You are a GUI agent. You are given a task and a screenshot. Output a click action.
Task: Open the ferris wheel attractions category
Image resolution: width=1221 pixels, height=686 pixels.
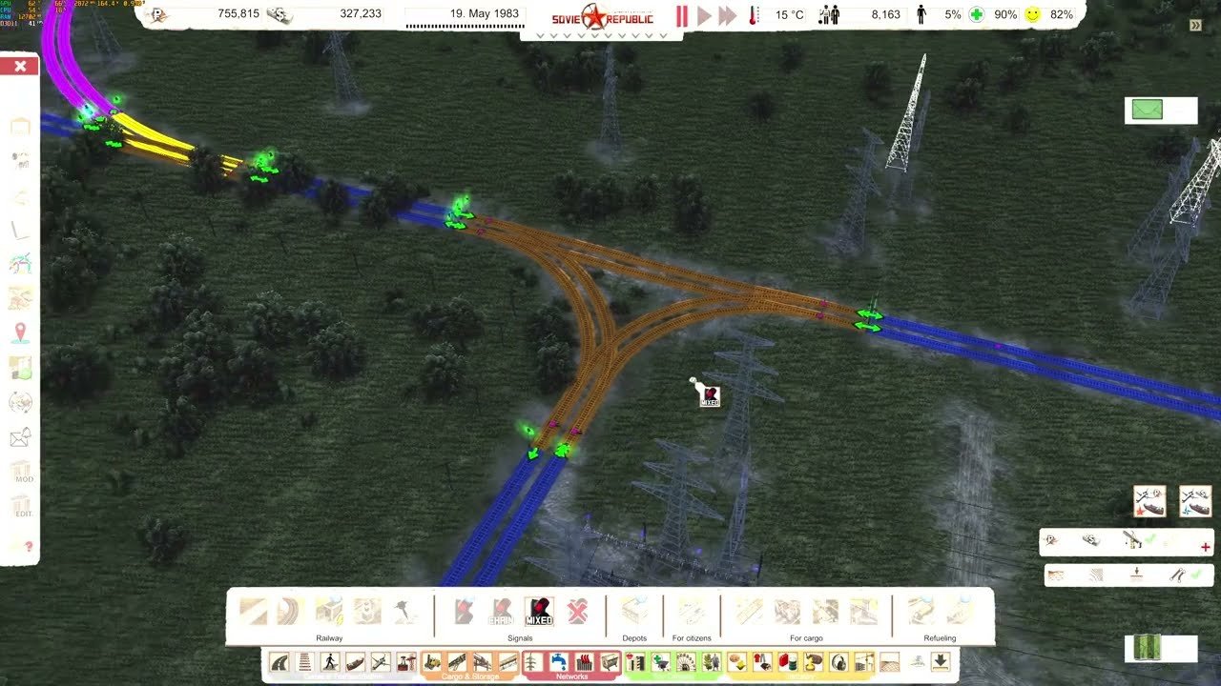[686, 662]
